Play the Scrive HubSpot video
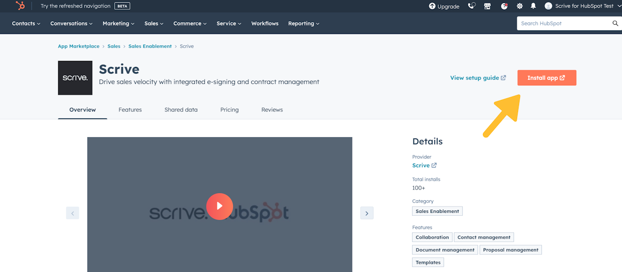 (x=220, y=206)
